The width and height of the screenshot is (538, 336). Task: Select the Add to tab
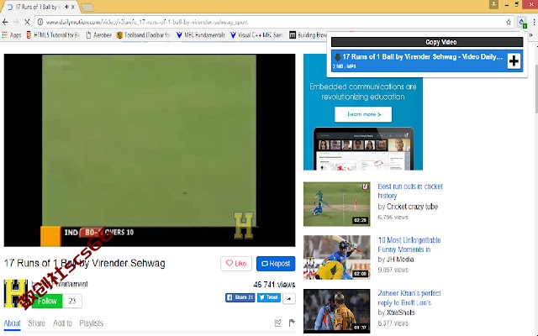pyautogui.click(x=62, y=323)
